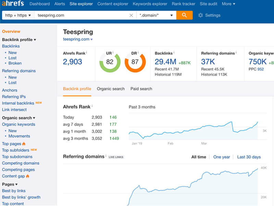Open Overview in the sidebar
This screenshot has width=274, height=206.
[11, 32]
